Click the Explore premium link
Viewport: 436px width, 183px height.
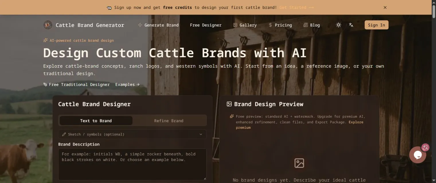click(300, 125)
